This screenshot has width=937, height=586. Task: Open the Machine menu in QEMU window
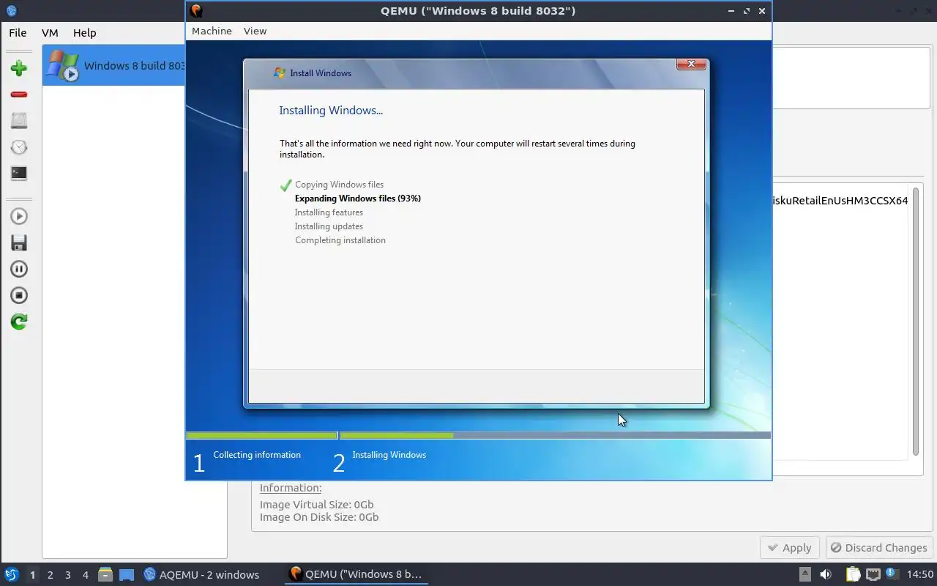pos(212,31)
